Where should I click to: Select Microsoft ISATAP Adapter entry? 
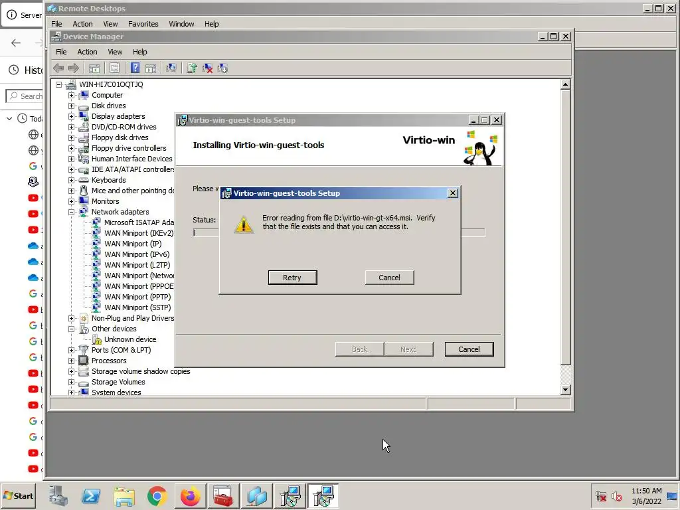(139, 222)
